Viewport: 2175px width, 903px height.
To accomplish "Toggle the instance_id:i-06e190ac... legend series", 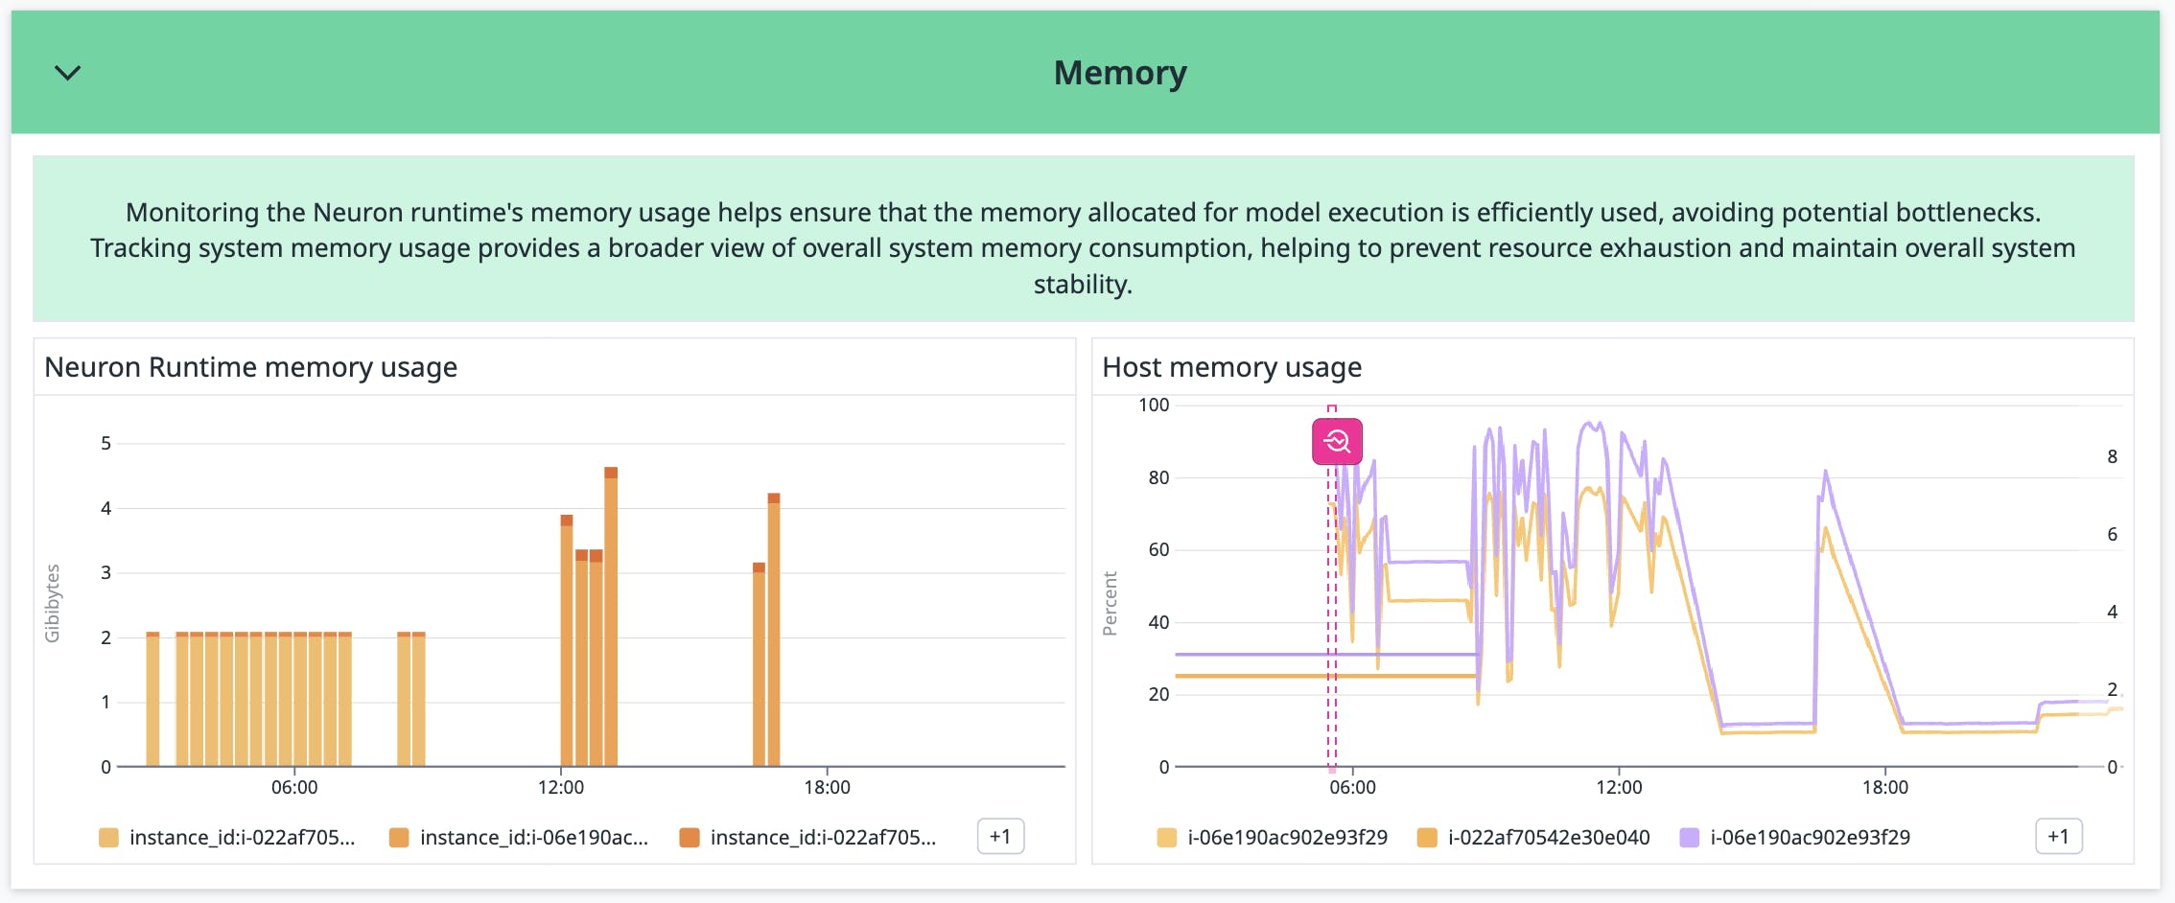I will tap(533, 837).
